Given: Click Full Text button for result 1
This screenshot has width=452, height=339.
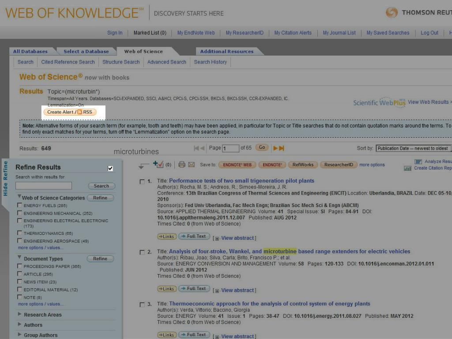Looking at the screenshot, I should click(194, 237).
